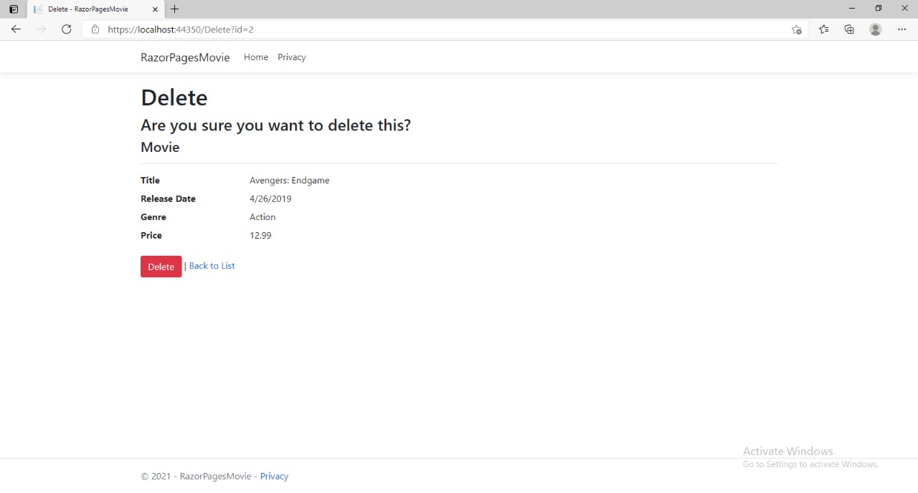918x493 pixels.
Task: Click the '© 2021 - RazorPagesMovie' footer text
Action: click(x=196, y=477)
